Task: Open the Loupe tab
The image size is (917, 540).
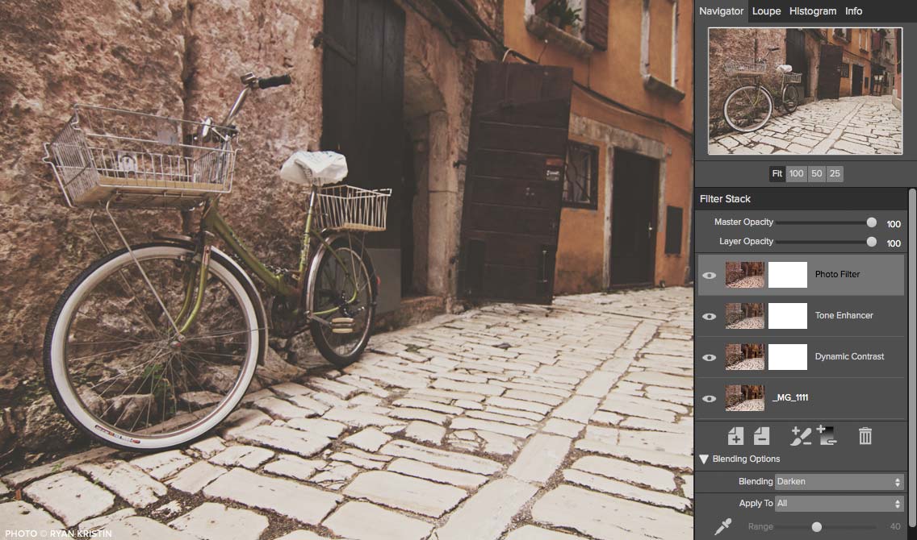Action: click(x=766, y=11)
